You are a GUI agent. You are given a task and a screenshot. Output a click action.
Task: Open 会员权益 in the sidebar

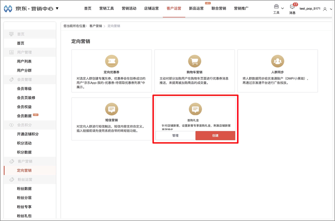tap(24, 107)
